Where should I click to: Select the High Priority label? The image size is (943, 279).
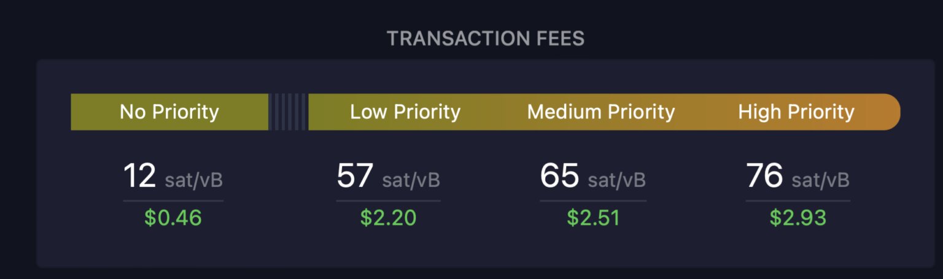pyautogui.click(x=796, y=112)
